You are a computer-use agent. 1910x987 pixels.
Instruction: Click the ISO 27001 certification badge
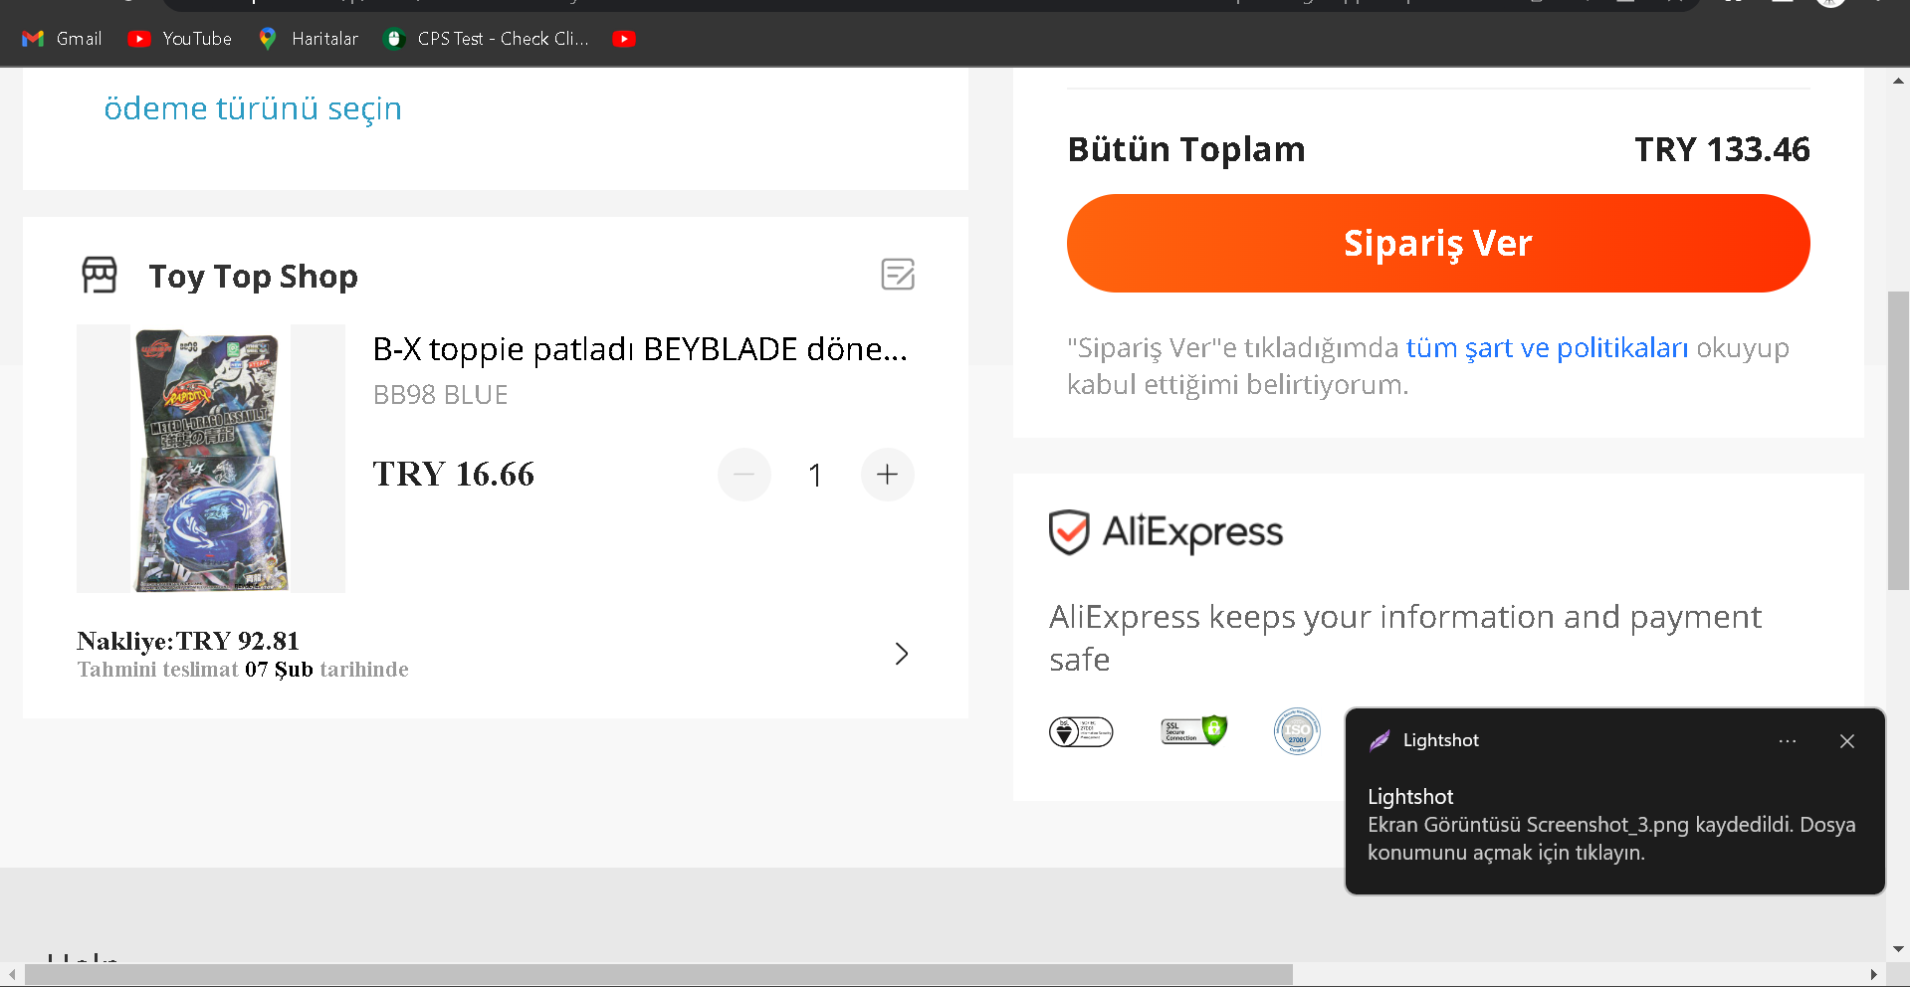(x=1297, y=731)
